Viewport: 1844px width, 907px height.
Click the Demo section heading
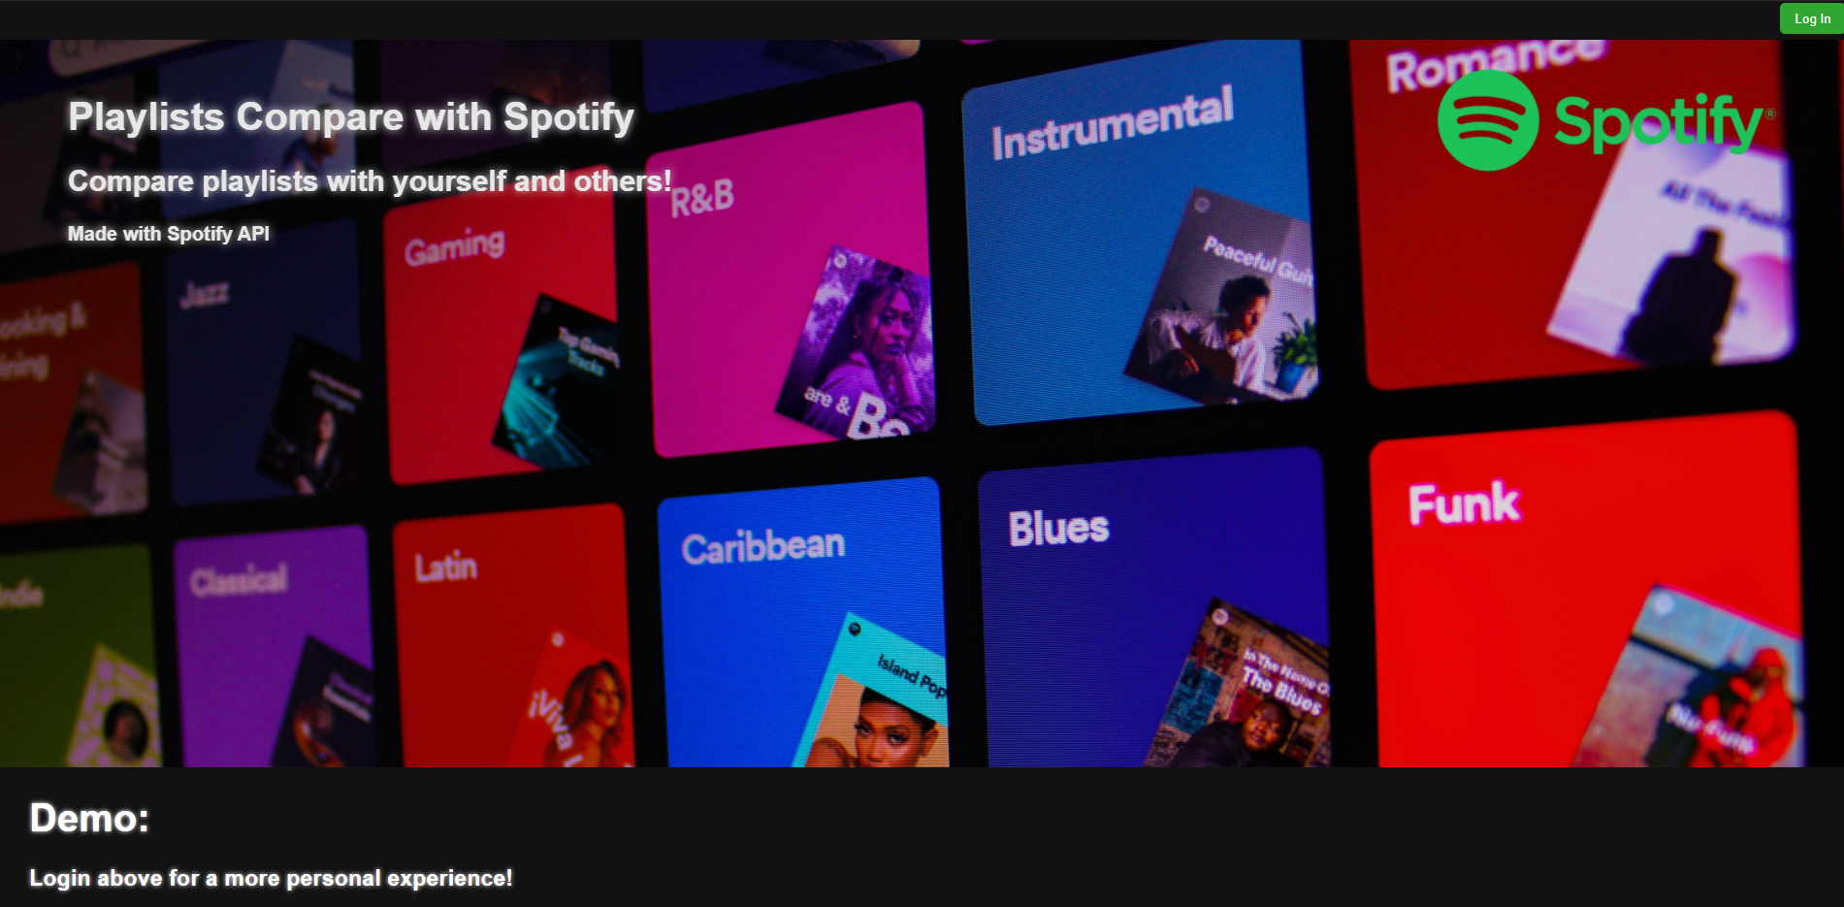coord(89,819)
